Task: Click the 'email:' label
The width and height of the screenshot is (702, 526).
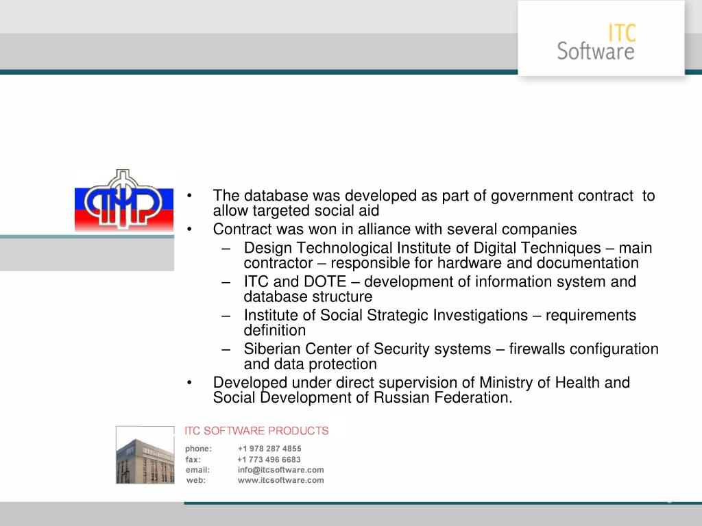Action: click(197, 470)
